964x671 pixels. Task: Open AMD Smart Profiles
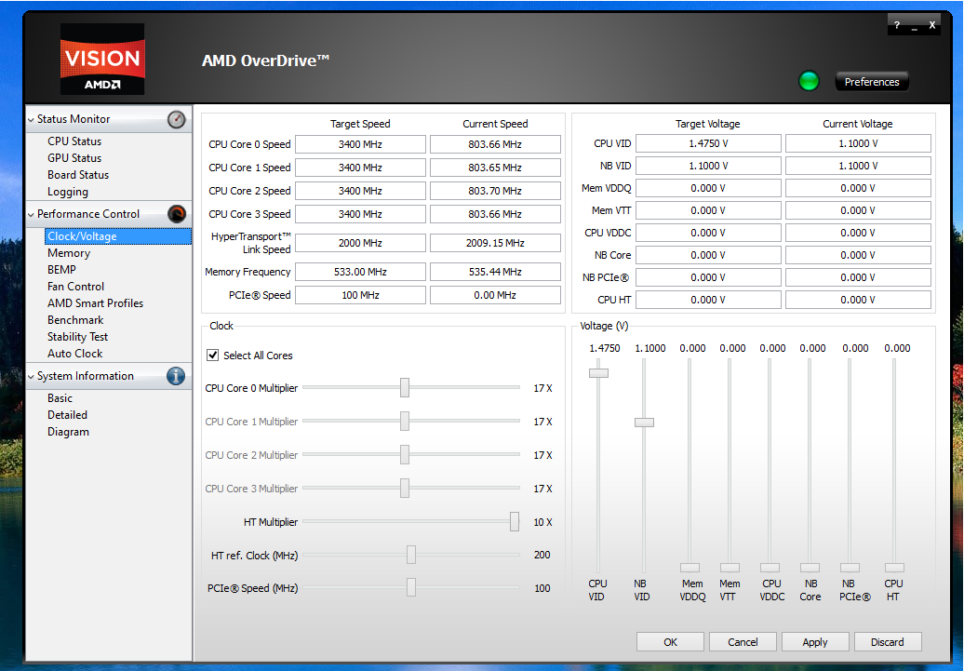click(95, 303)
